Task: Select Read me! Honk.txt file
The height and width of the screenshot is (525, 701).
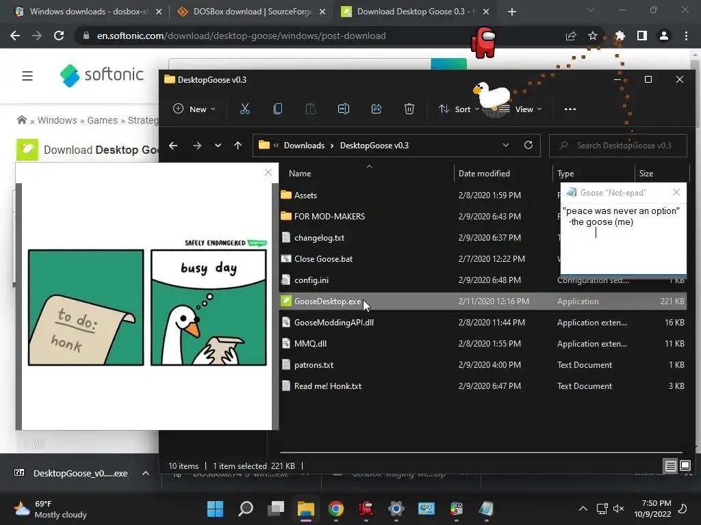Action: tap(328, 386)
